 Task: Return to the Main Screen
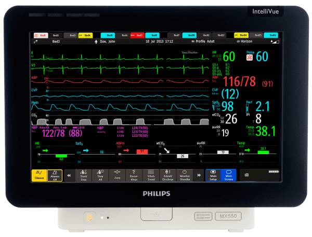229,175
